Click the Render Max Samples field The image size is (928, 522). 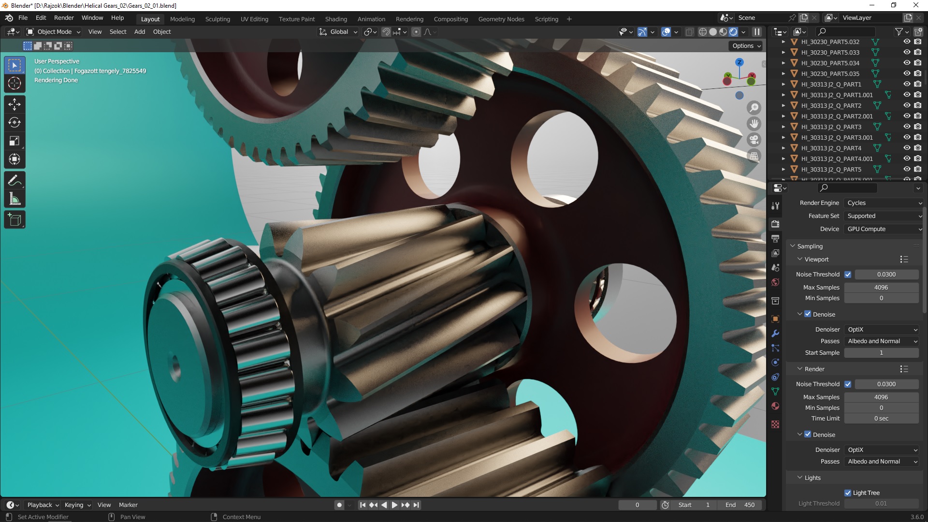[881, 397]
